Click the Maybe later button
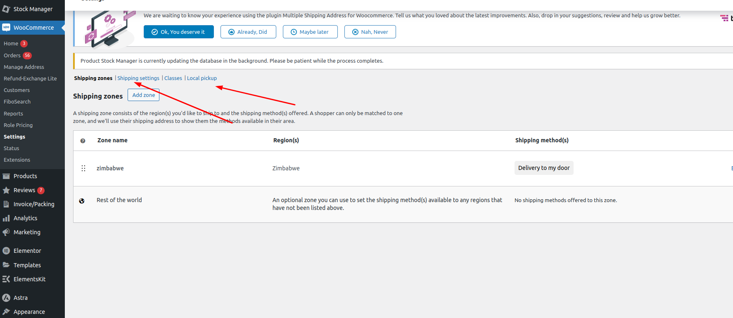733x318 pixels. click(x=310, y=32)
